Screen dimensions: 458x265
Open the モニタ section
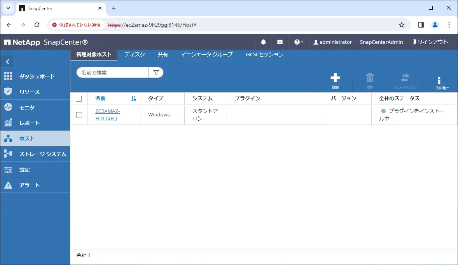point(35,107)
